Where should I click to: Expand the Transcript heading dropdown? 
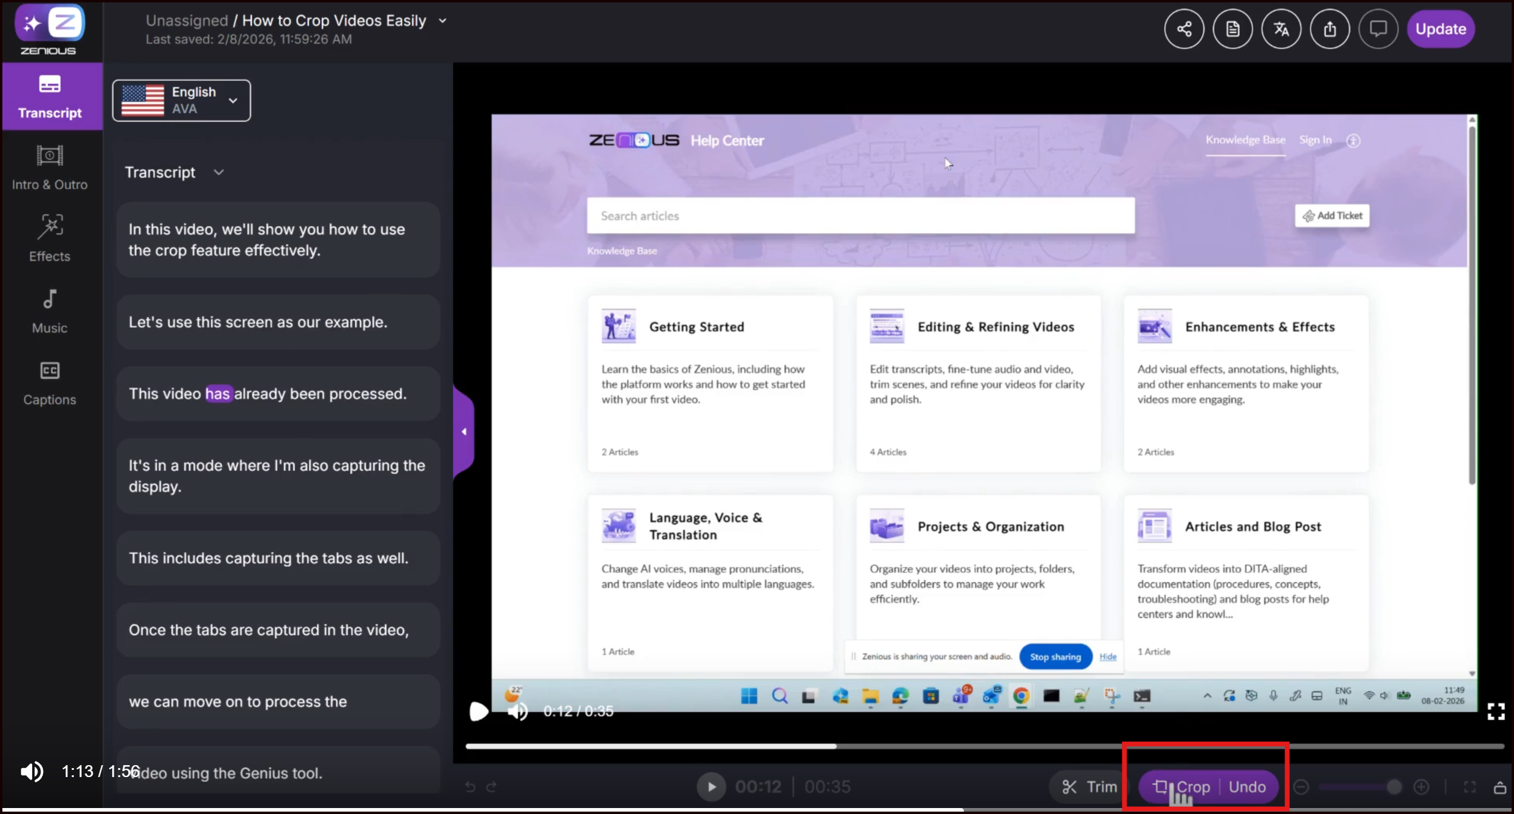pyautogui.click(x=218, y=172)
